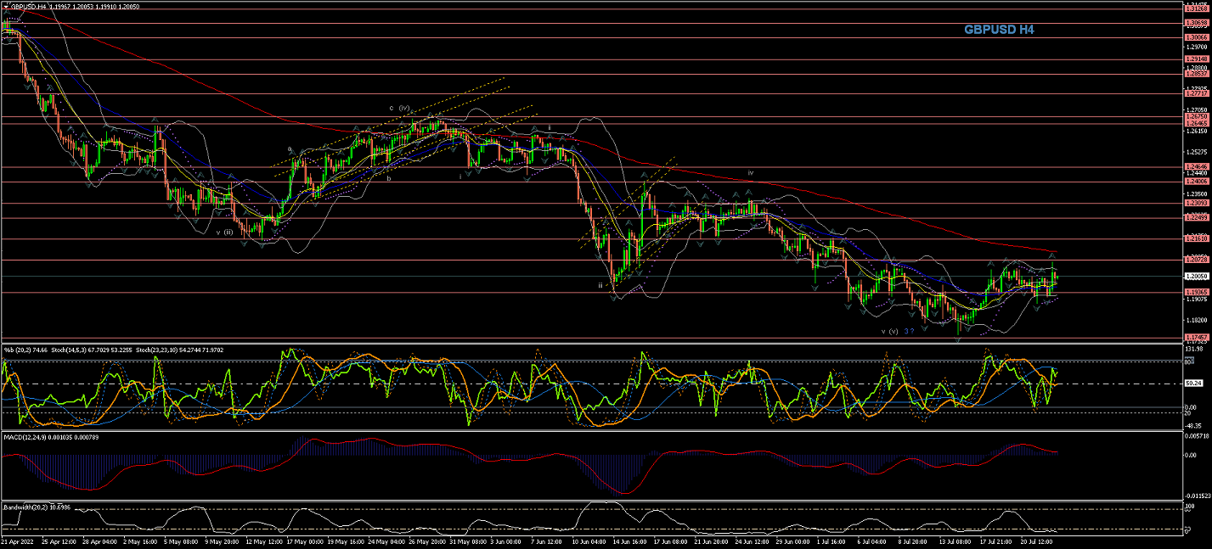Click the 21 Apr 2022 date on the time axis

click(x=18, y=540)
